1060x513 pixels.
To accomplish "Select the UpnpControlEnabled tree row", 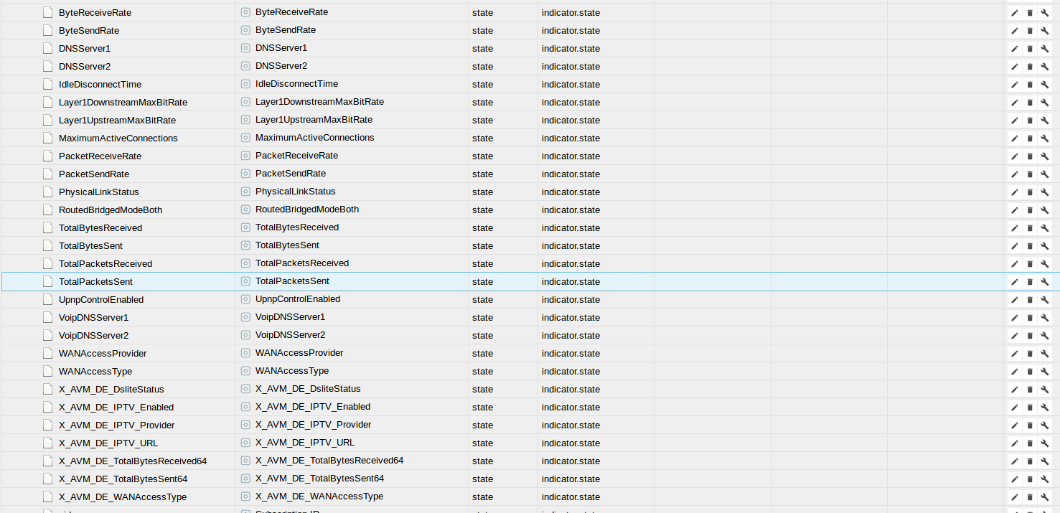I will tap(530, 300).
